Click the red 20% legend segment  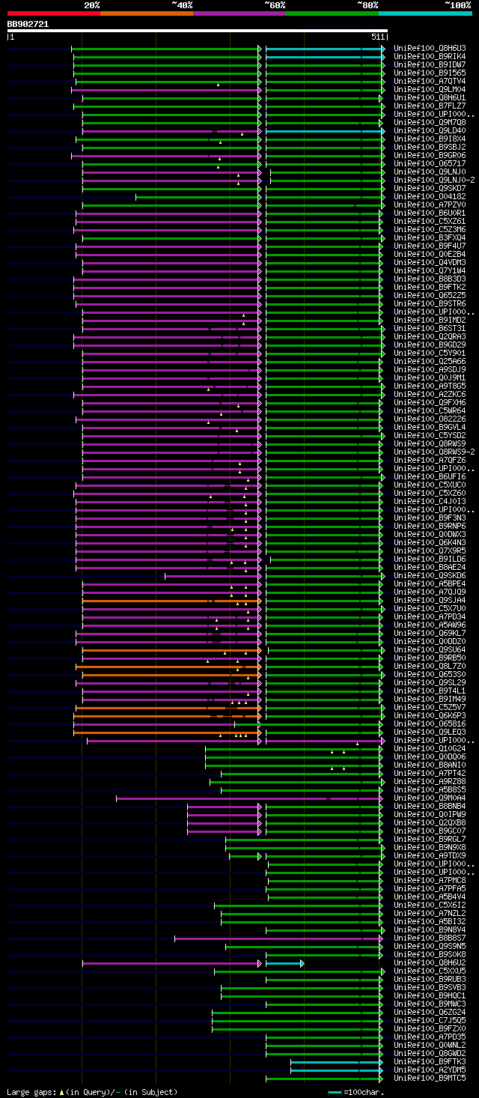pyautogui.click(x=53, y=13)
